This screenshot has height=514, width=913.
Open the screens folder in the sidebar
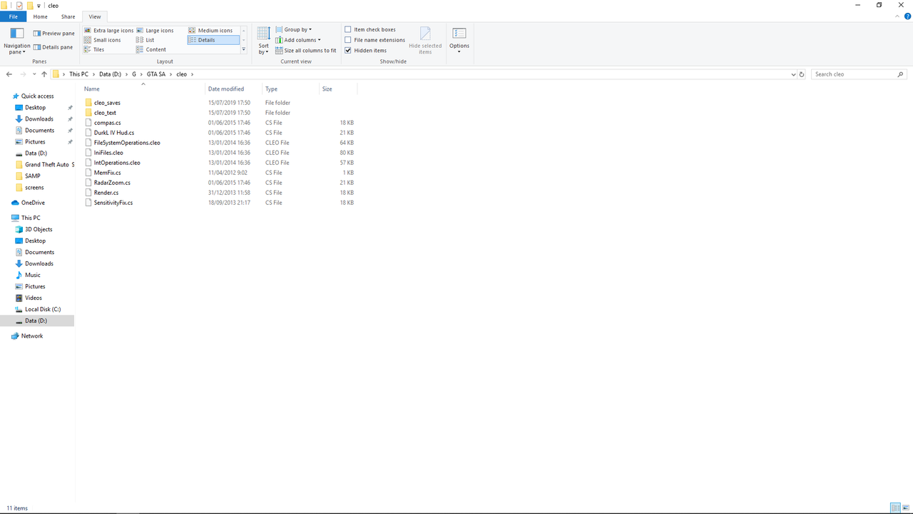pos(34,188)
